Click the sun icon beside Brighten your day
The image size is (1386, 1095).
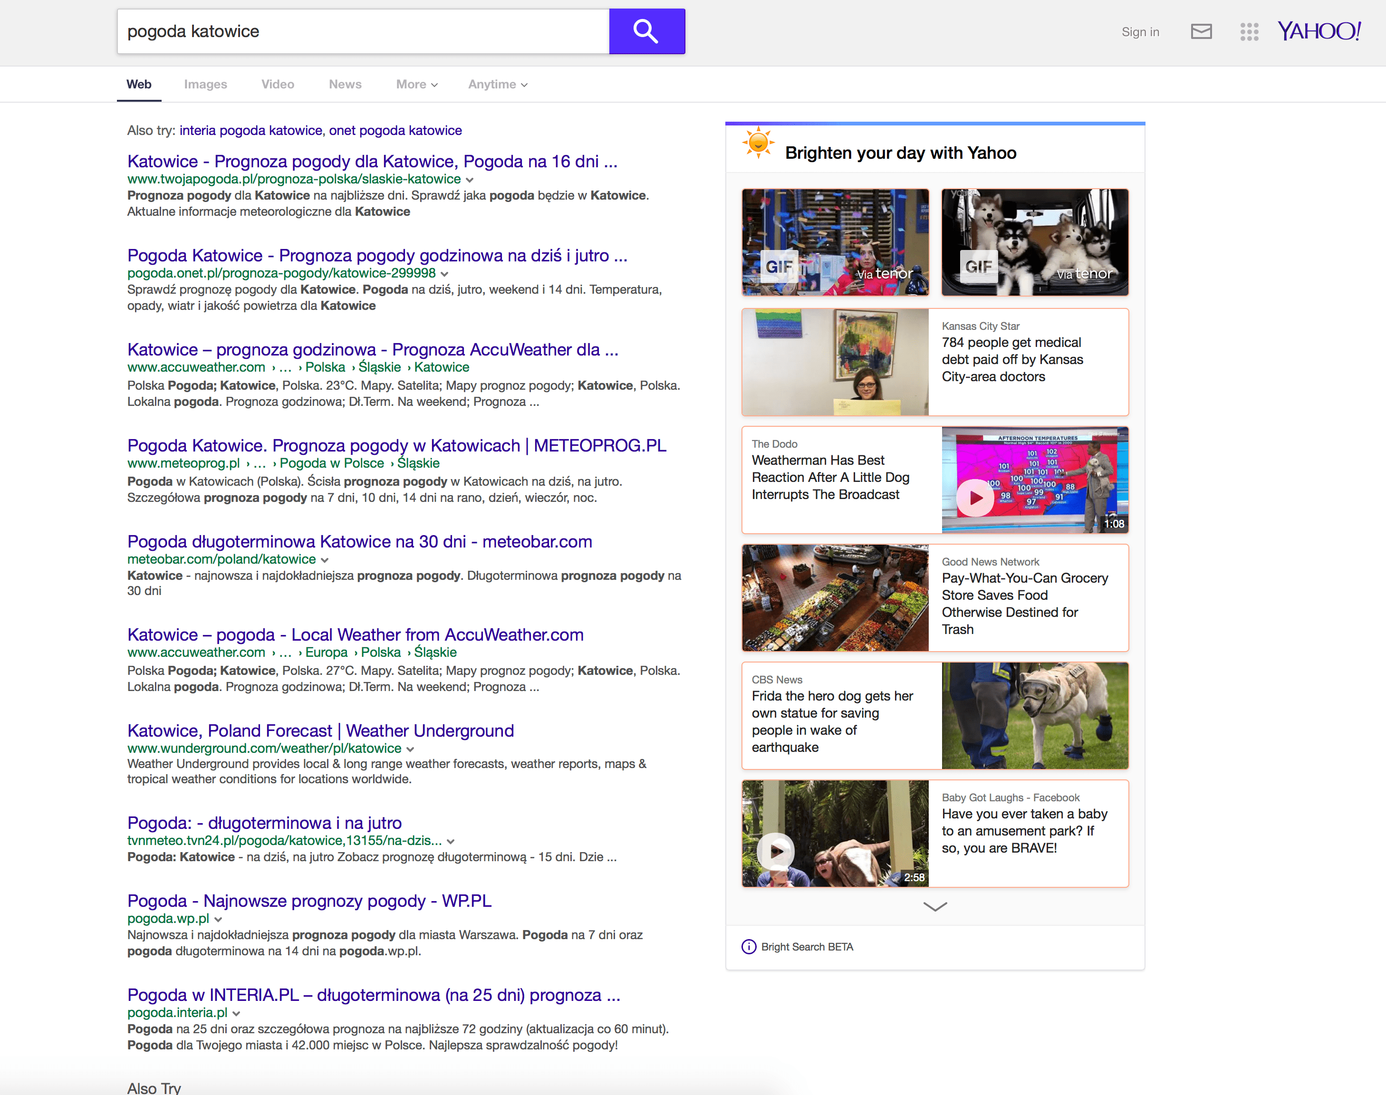coord(758,142)
